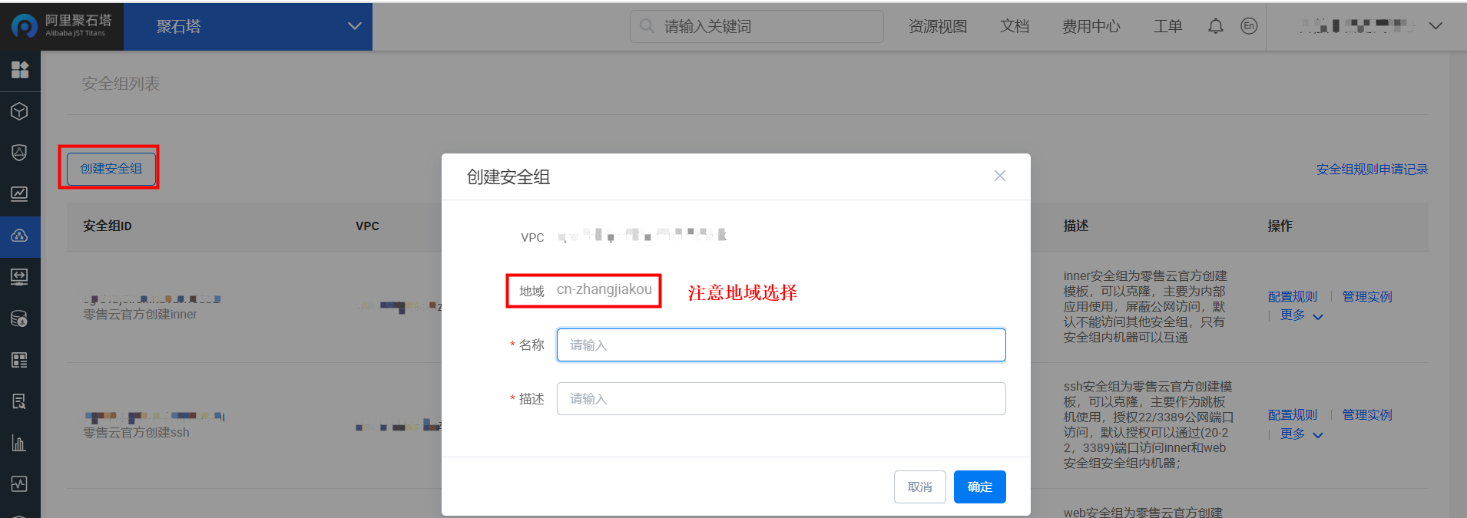Image resolution: width=1467 pixels, height=518 pixels.
Task: Open the 安全组规则申请记录 link
Action: [x=1372, y=170]
